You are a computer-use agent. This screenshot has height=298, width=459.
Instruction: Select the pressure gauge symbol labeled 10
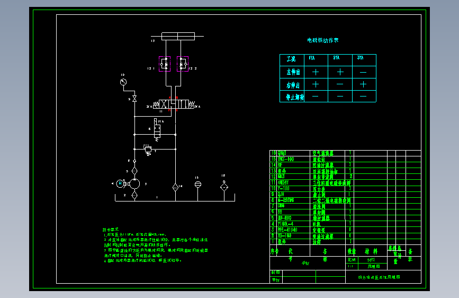[x=123, y=82]
